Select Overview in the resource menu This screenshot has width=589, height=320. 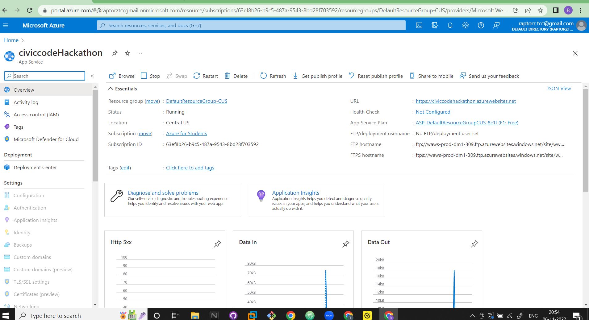46,90
